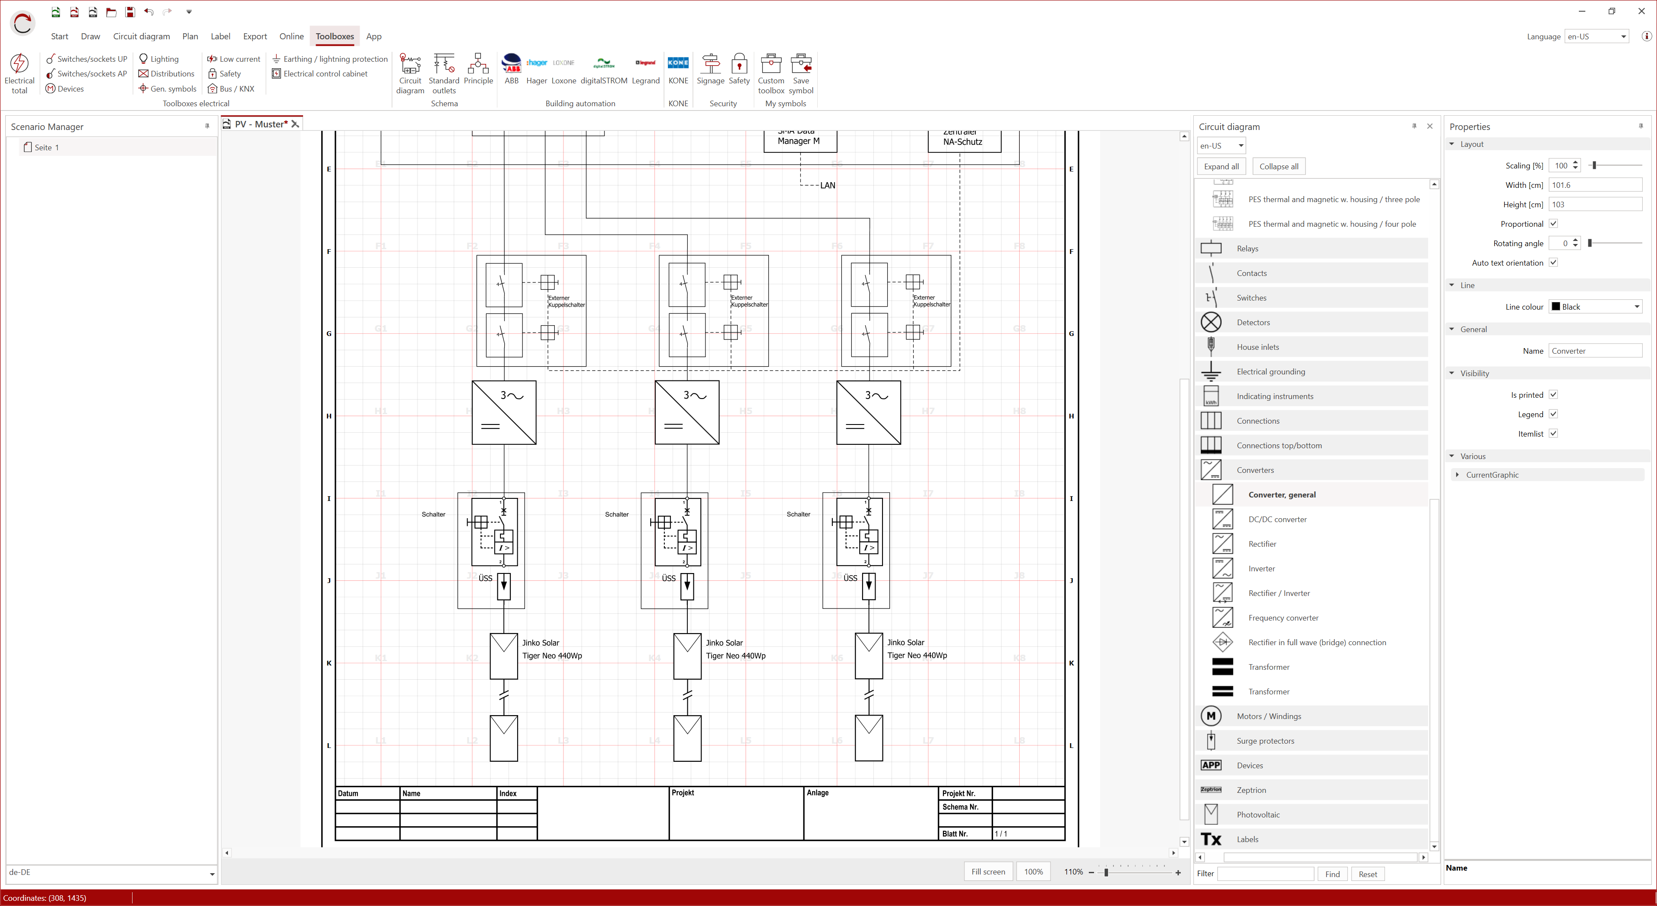This screenshot has height=906, width=1657.
Task: Disable the Auto text orientation checkbox
Action: coord(1553,263)
